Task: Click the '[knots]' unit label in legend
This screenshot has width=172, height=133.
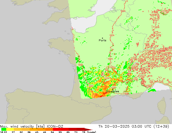Action: tap(91, 132)
